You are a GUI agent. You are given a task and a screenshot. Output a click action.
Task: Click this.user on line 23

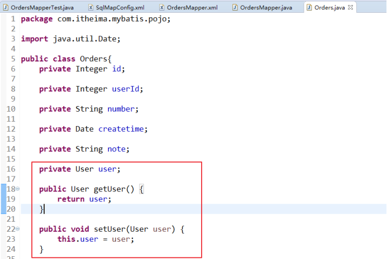[78, 239]
